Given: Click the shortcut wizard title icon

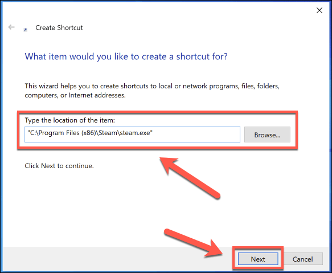Looking at the screenshot, I should point(26,30).
